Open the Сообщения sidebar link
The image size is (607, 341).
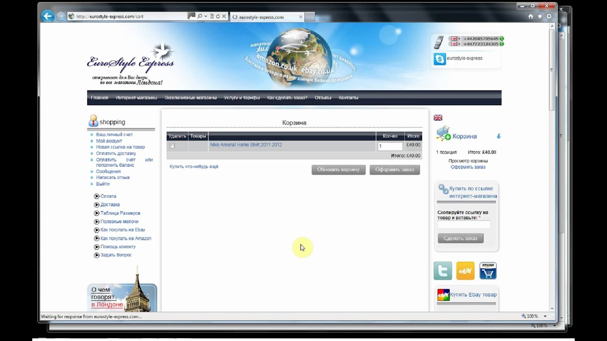coord(108,171)
